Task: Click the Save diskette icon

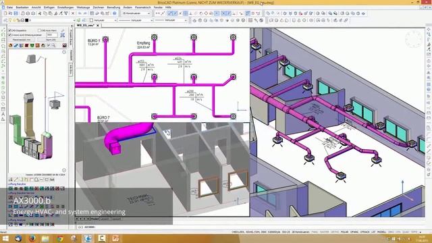Action: (x=16, y=13)
